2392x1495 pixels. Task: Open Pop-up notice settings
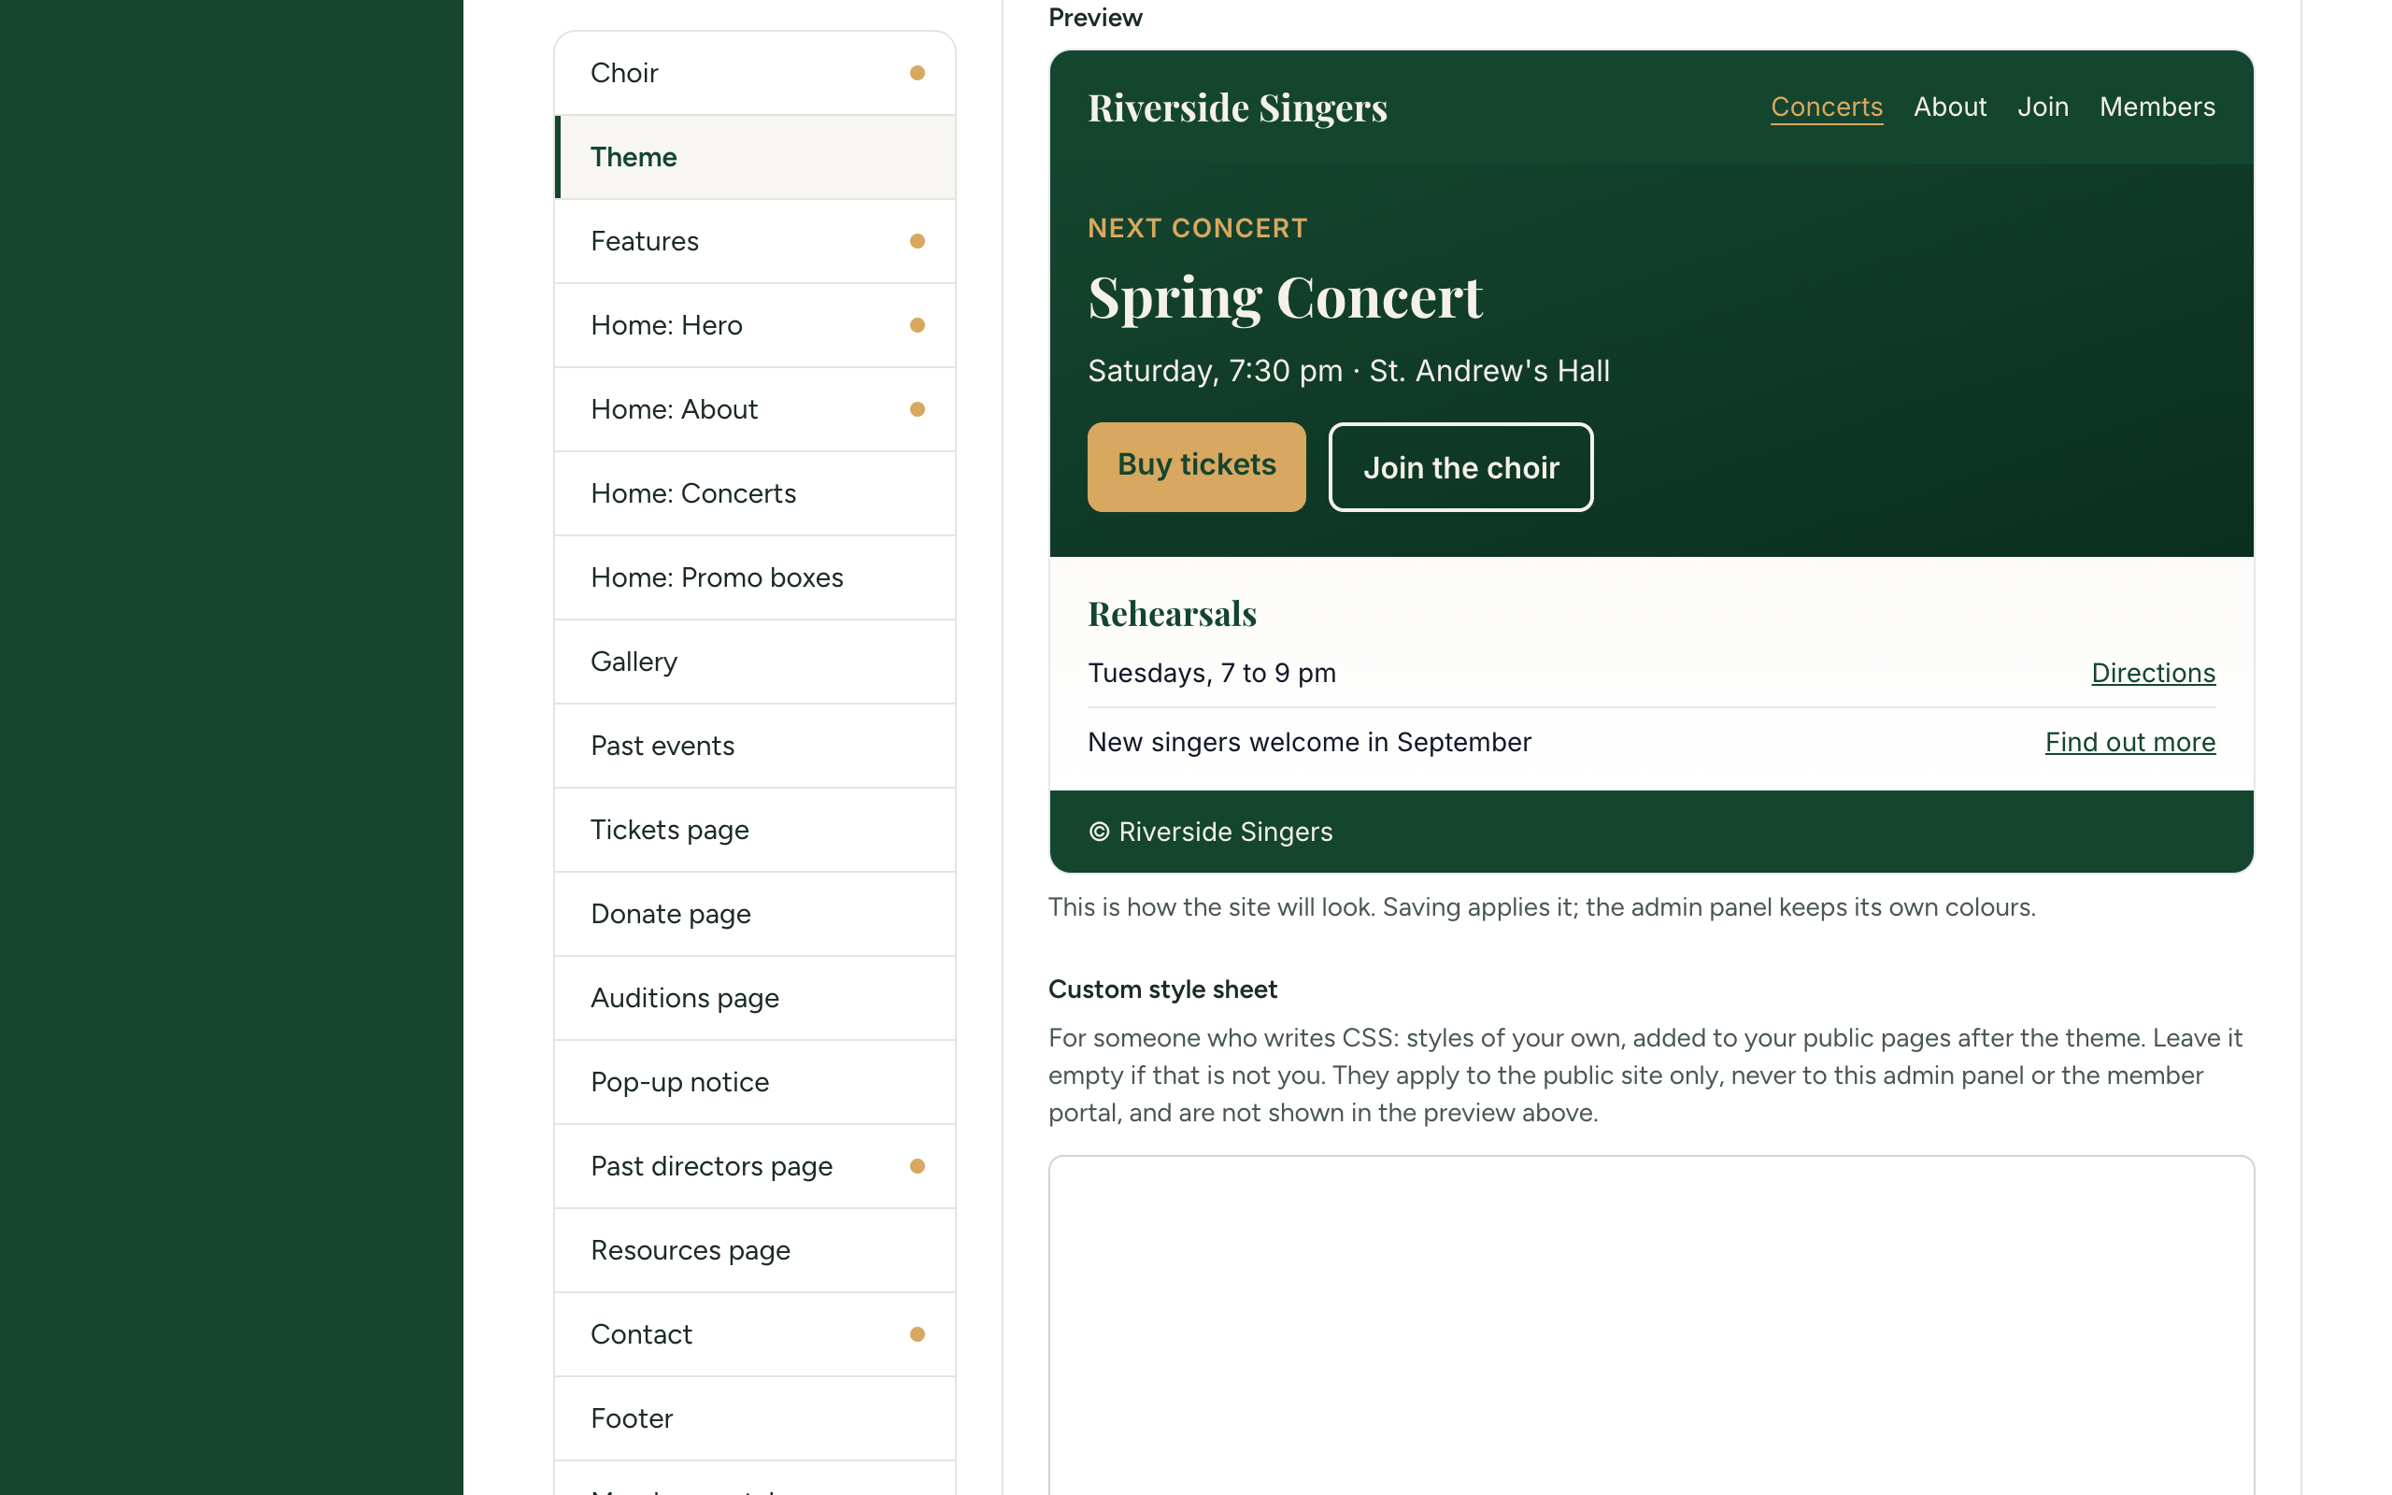pos(755,1082)
